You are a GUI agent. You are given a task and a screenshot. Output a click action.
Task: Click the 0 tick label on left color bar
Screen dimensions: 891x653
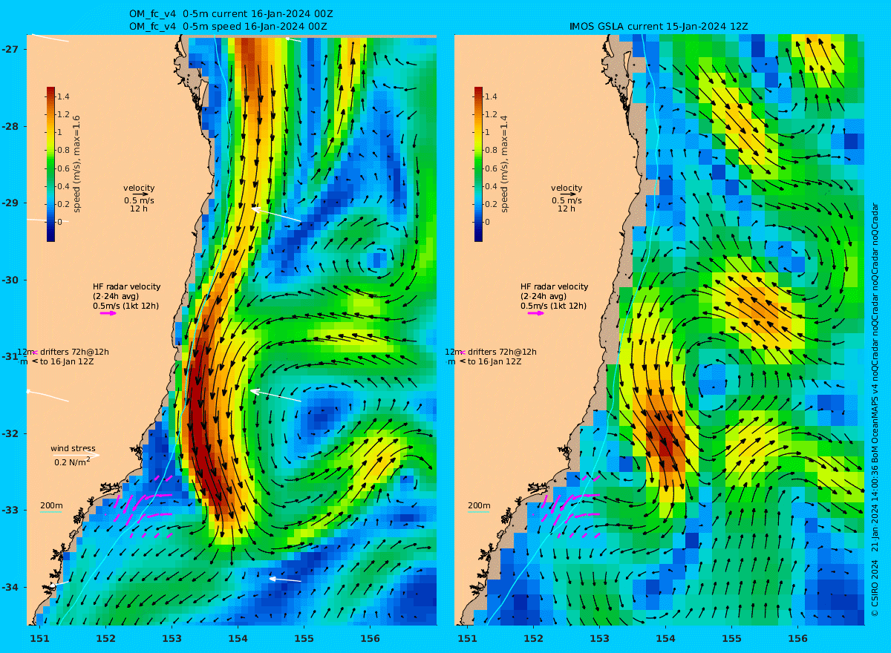60,222
